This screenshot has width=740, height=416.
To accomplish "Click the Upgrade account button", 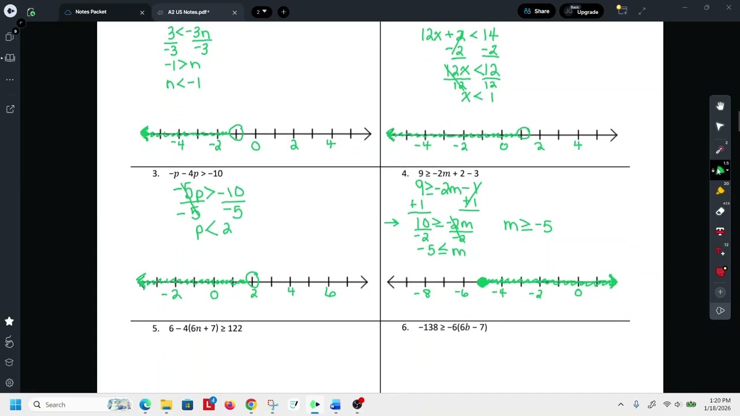I will click(x=582, y=11).
